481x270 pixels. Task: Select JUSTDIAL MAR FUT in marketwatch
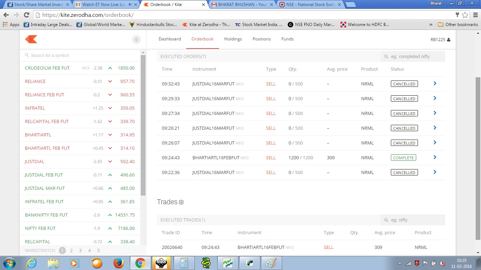click(x=80, y=188)
